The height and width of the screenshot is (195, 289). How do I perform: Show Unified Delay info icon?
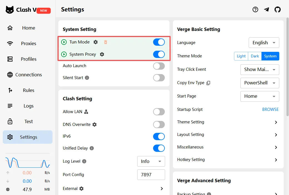click(92, 148)
